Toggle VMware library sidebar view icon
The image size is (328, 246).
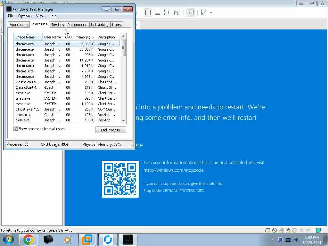148,12
